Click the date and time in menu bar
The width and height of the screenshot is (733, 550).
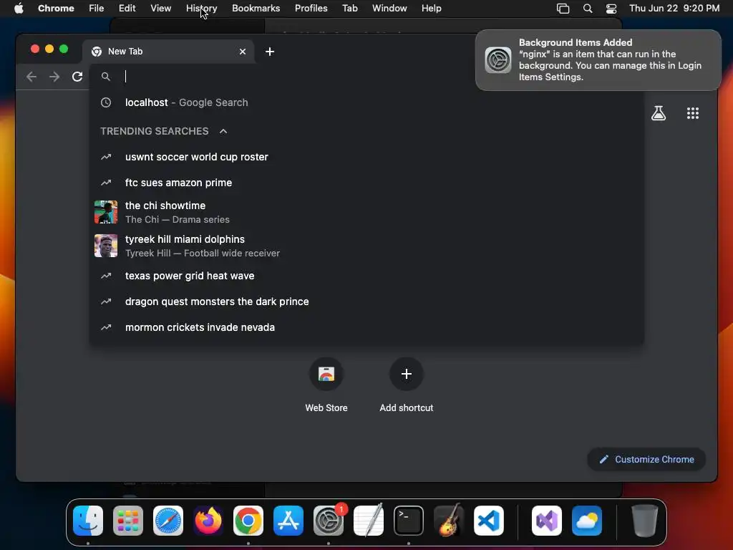pos(674,9)
